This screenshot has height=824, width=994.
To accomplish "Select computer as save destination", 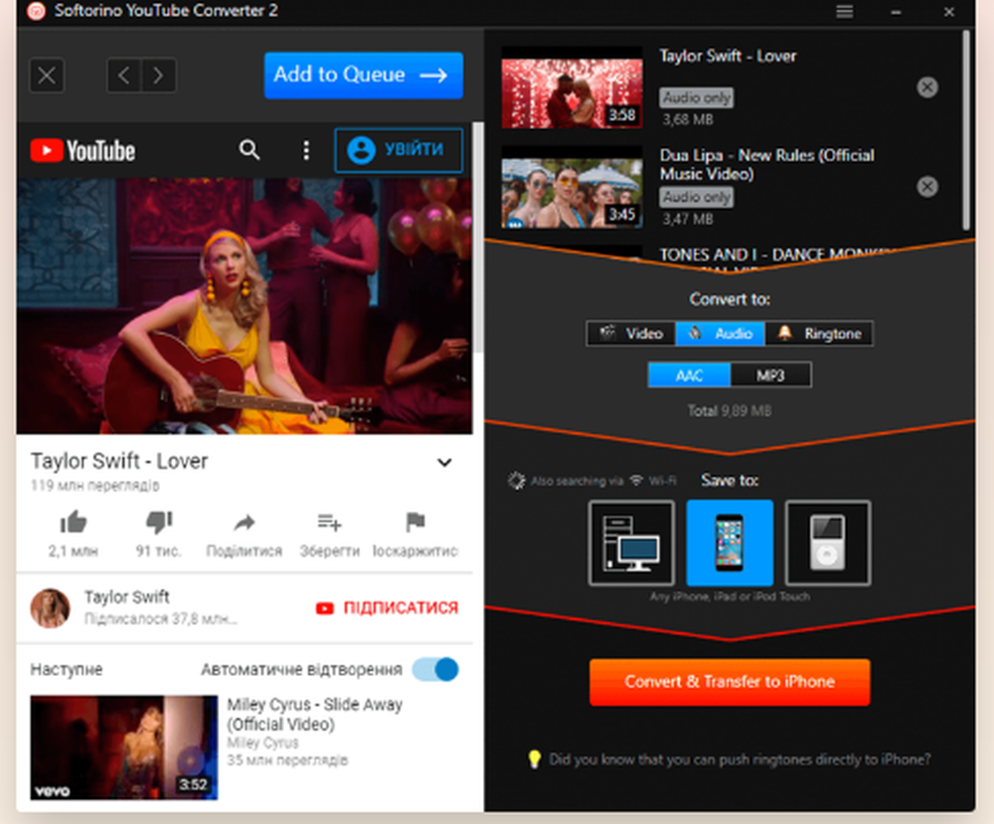I will (631, 544).
